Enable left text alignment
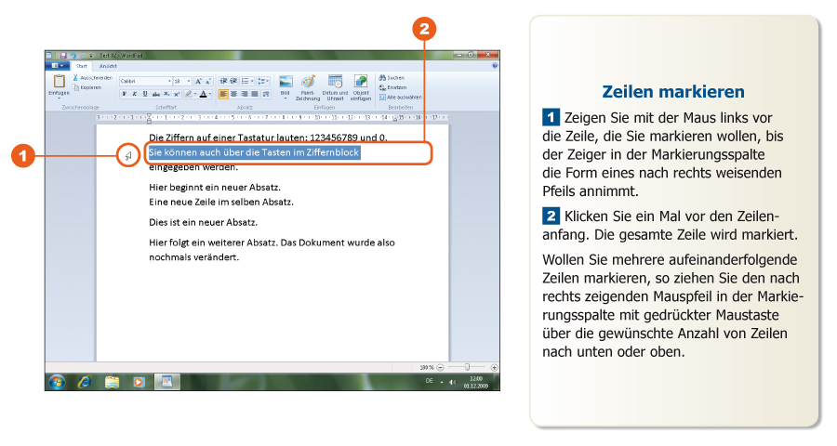This screenshot has width=837, height=446. pos(224,94)
